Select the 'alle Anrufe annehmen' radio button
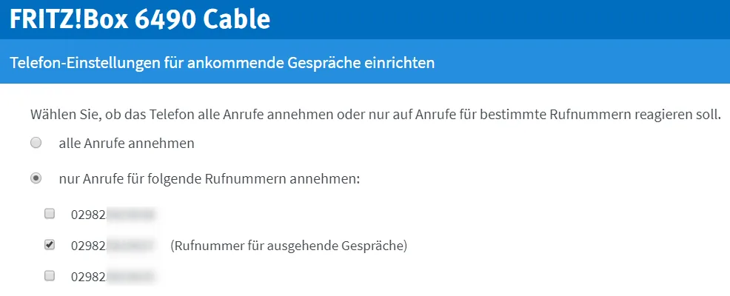The height and width of the screenshot is (296, 730). (x=36, y=144)
